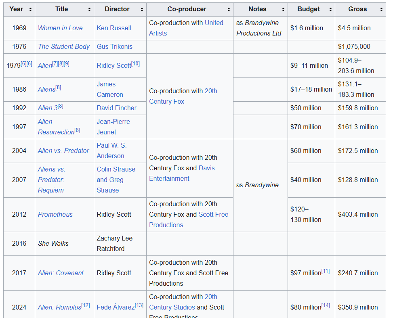Click the Notes column header

(261, 9)
